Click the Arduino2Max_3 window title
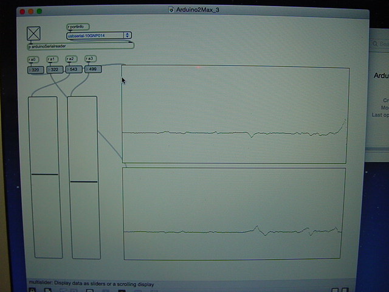Viewport: 389px width, 292px height. pos(198,10)
